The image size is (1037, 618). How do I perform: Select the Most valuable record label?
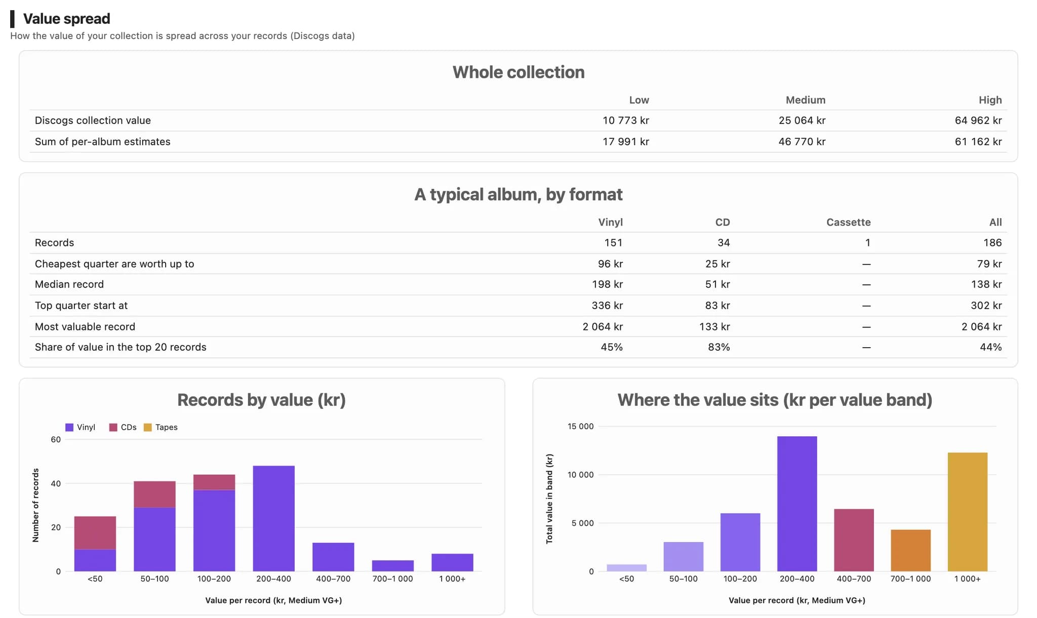tap(85, 327)
